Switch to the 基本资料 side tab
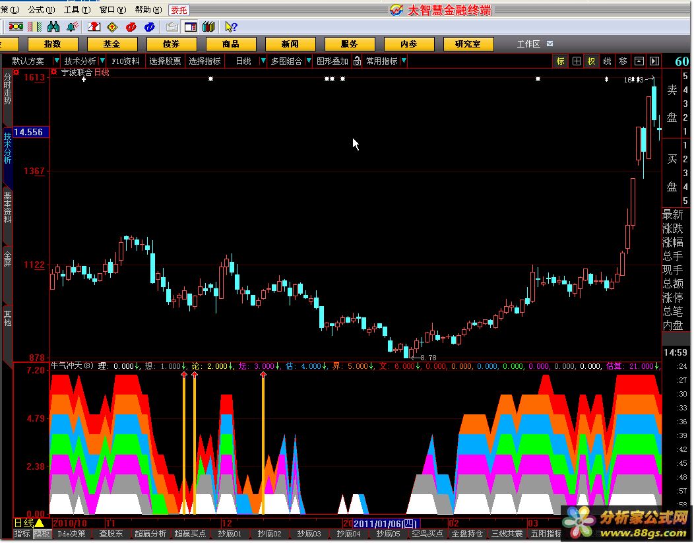 [7, 207]
